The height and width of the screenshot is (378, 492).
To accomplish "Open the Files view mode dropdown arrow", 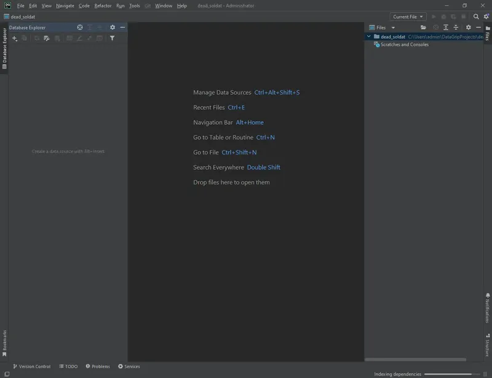I will point(393,27).
